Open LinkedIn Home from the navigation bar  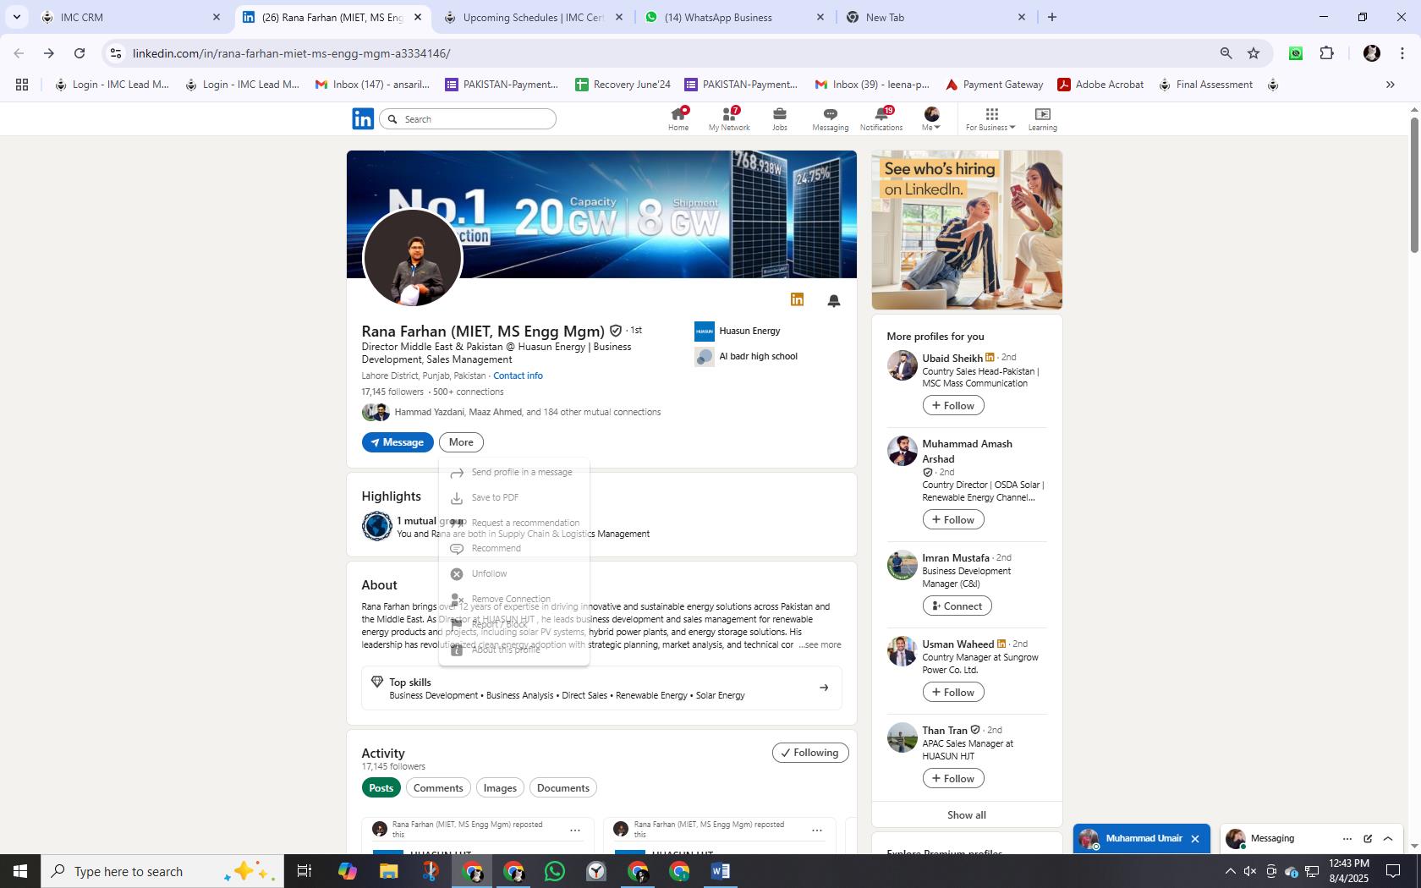click(x=678, y=118)
